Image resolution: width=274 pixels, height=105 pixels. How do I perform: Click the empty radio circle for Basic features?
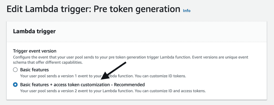[15, 70]
